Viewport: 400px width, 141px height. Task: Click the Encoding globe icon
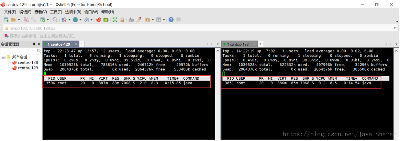tap(75, 20)
